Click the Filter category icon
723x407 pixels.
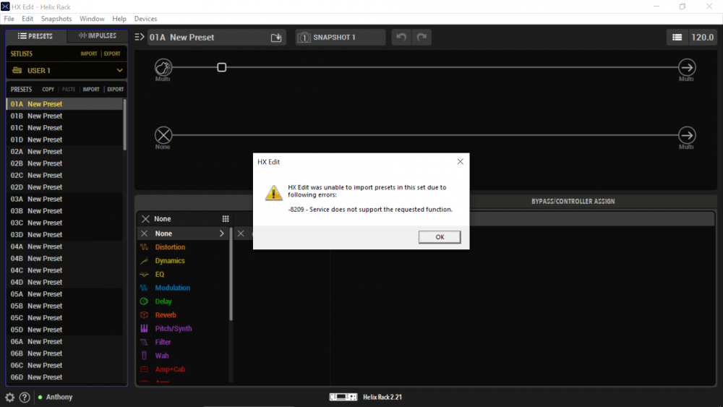(x=145, y=342)
